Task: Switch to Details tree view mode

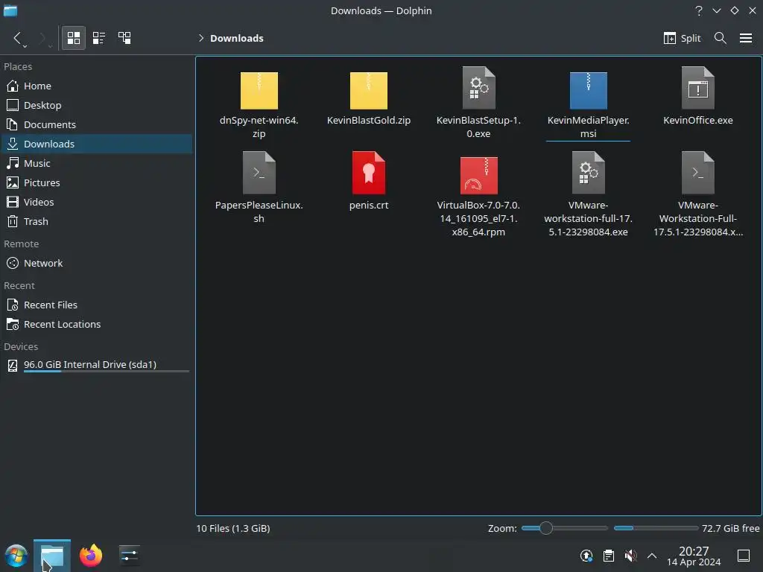Action: pyautogui.click(x=124, y=38)
